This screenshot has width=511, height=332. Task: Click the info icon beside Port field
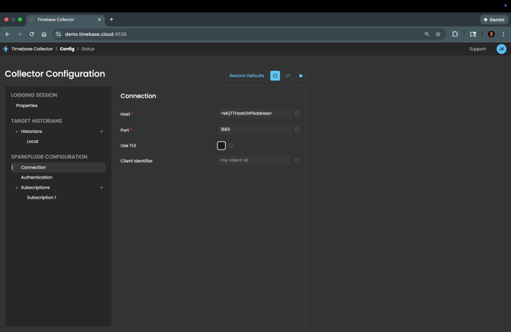pyautogui.click(x=297, y=130)
